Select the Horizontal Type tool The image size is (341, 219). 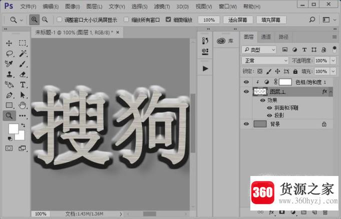(x=23, y=84)
